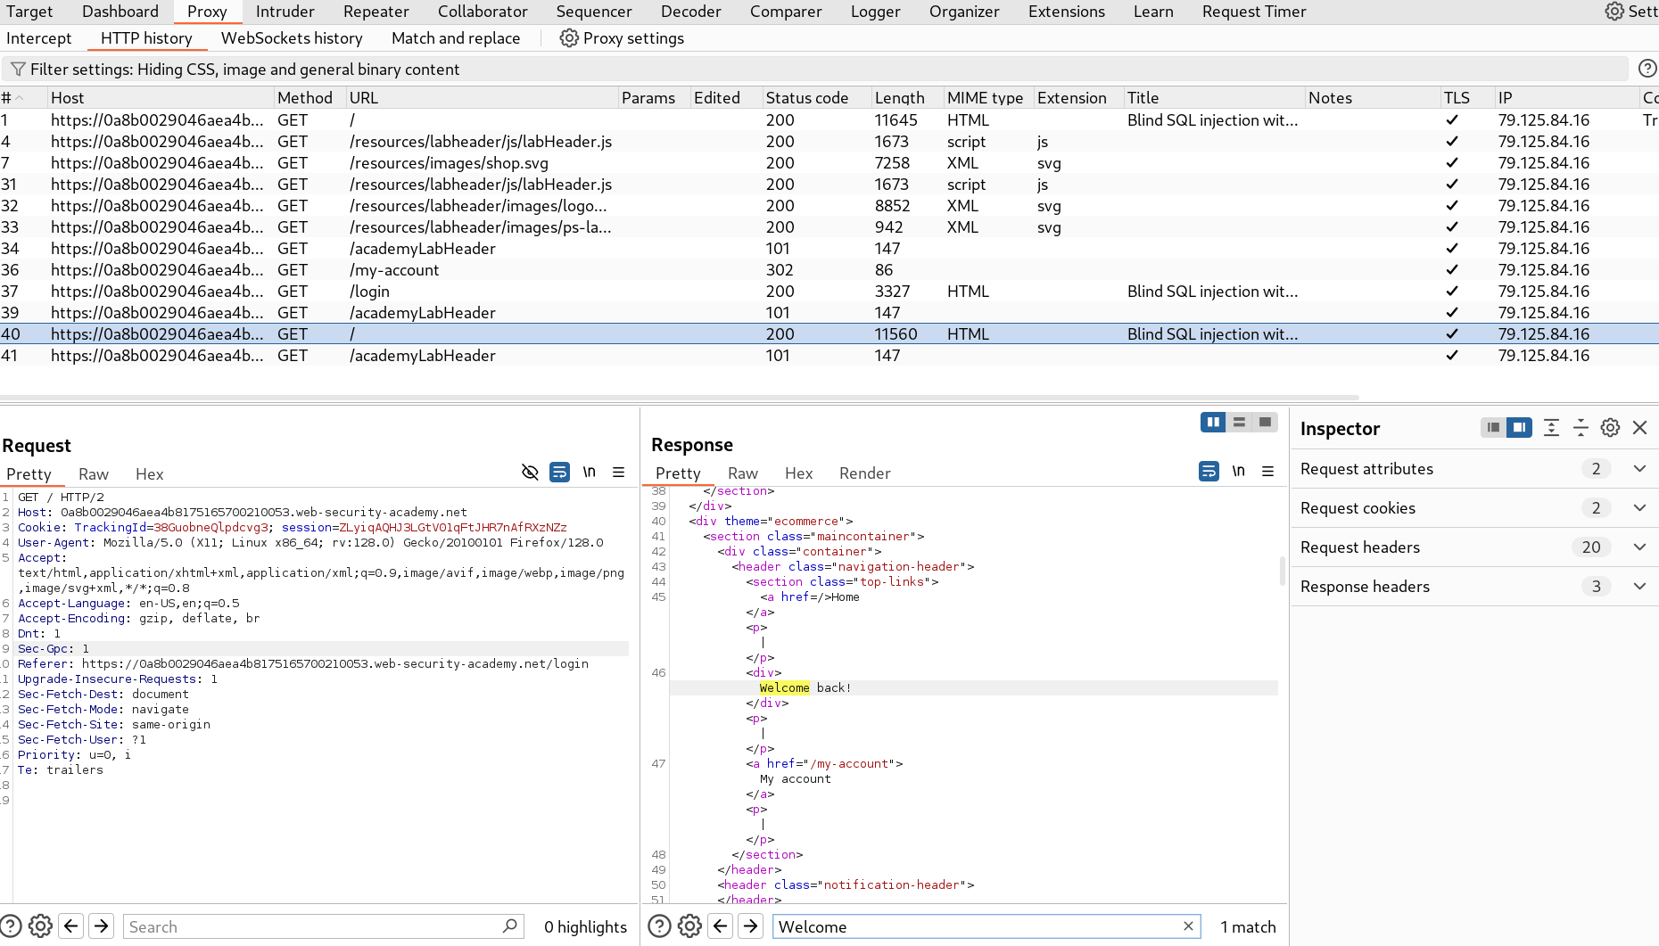Switch to stacked request/response layout
Image resolution: width=1659 pixels, height=946 pixels.
point(1239,422)
